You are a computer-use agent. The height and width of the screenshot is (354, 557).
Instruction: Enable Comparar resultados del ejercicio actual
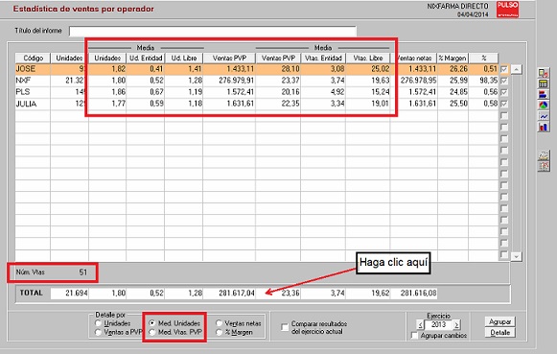(285, 327)
